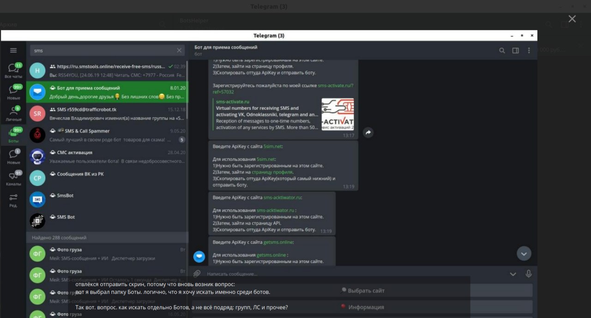Open the 'СМС активация' bot chat
591x318 pixels.
[x=107, y=156]
